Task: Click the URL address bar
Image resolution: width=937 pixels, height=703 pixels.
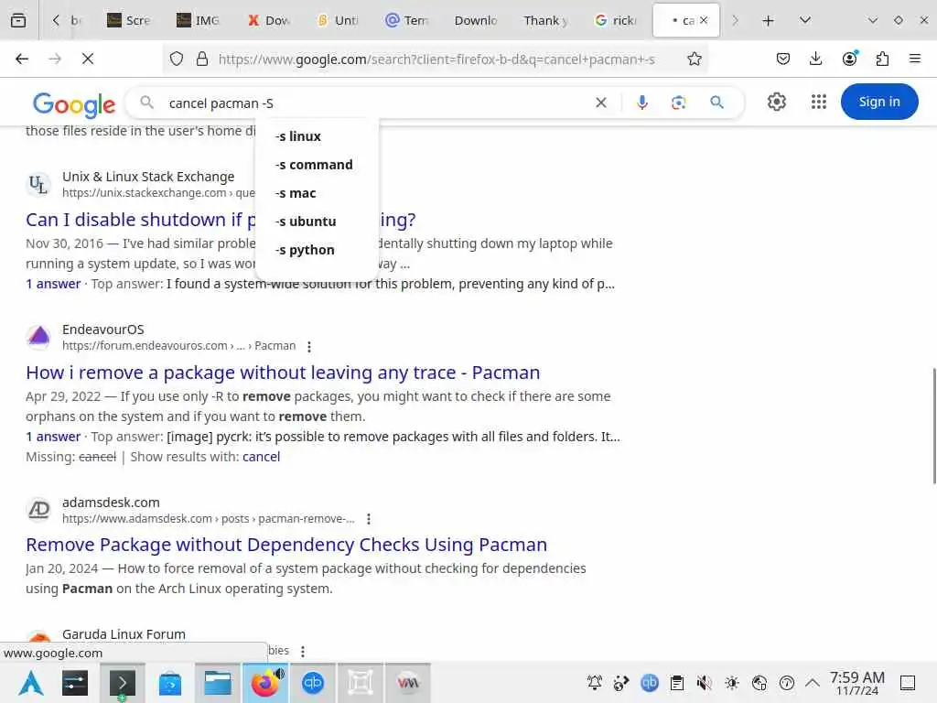Action: pyautogui.click(x=436, y=59)
